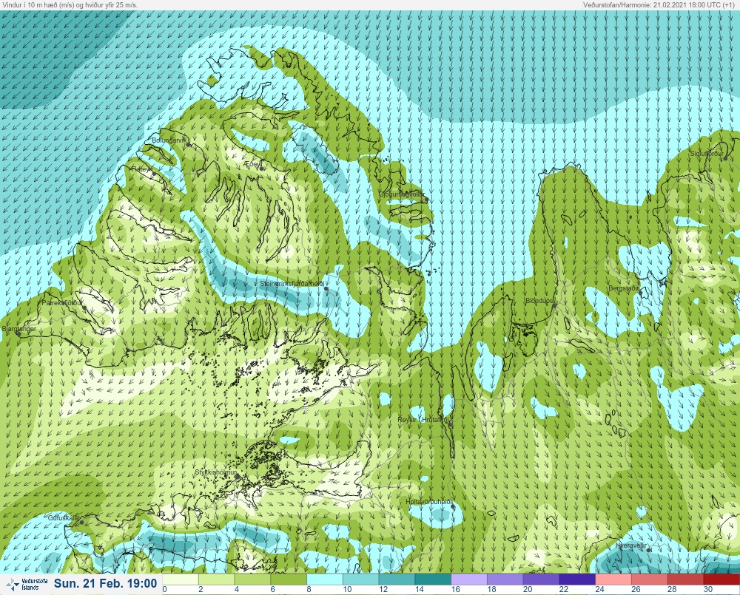Click the legend value 16
Image resolution: width=740 pixels, height=595 pixels.
coord(455,589)
